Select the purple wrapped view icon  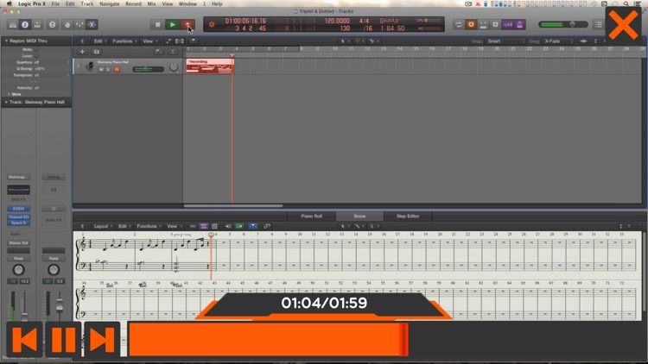[204, 226]
